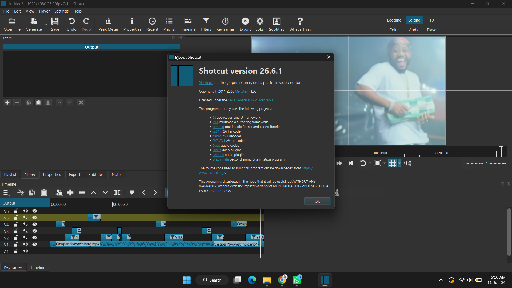Add a filter with the plus icon
Viewport: 512px width, 288px height.
click(7, 103)
